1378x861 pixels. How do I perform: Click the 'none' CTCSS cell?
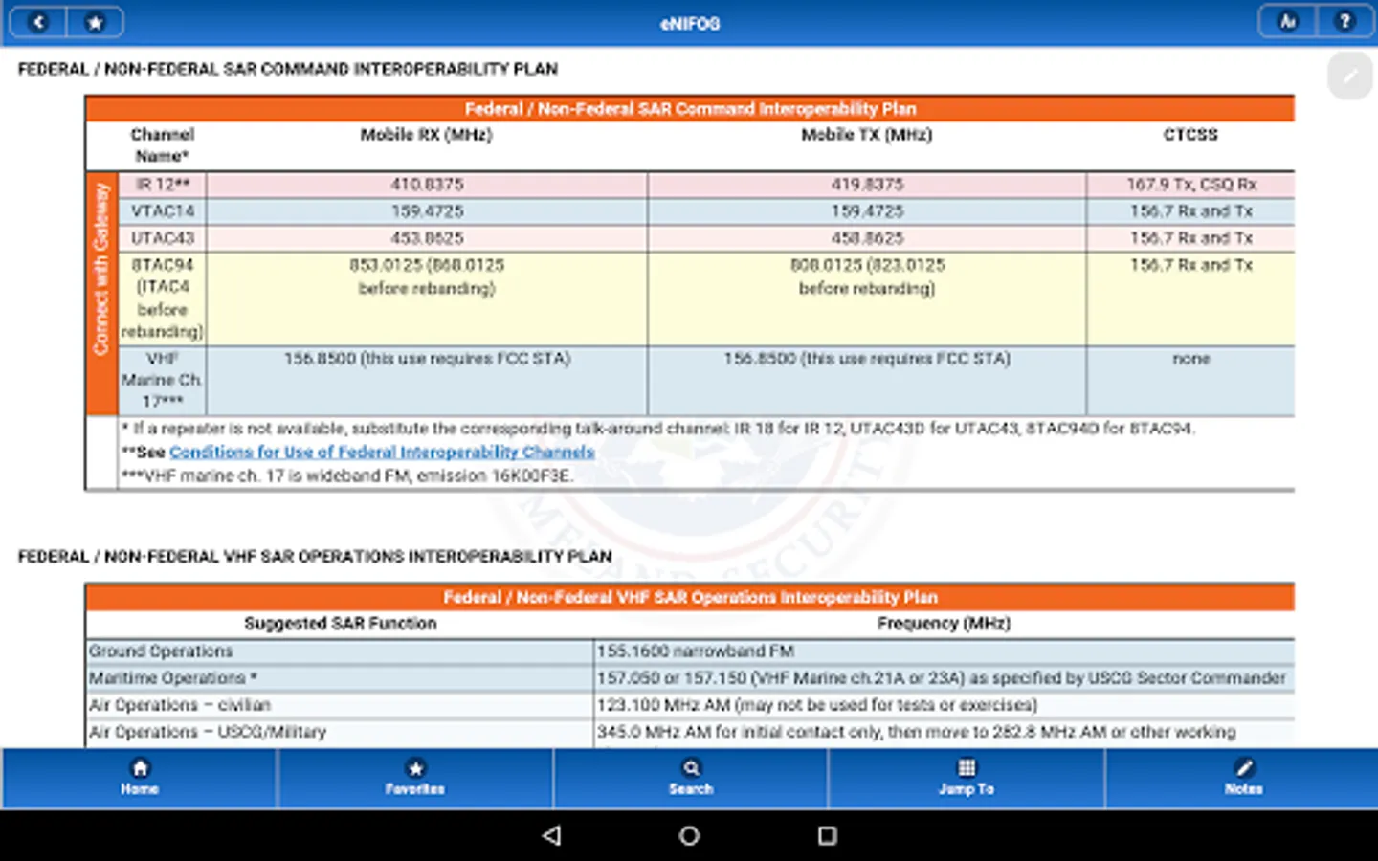point(1191,380)
